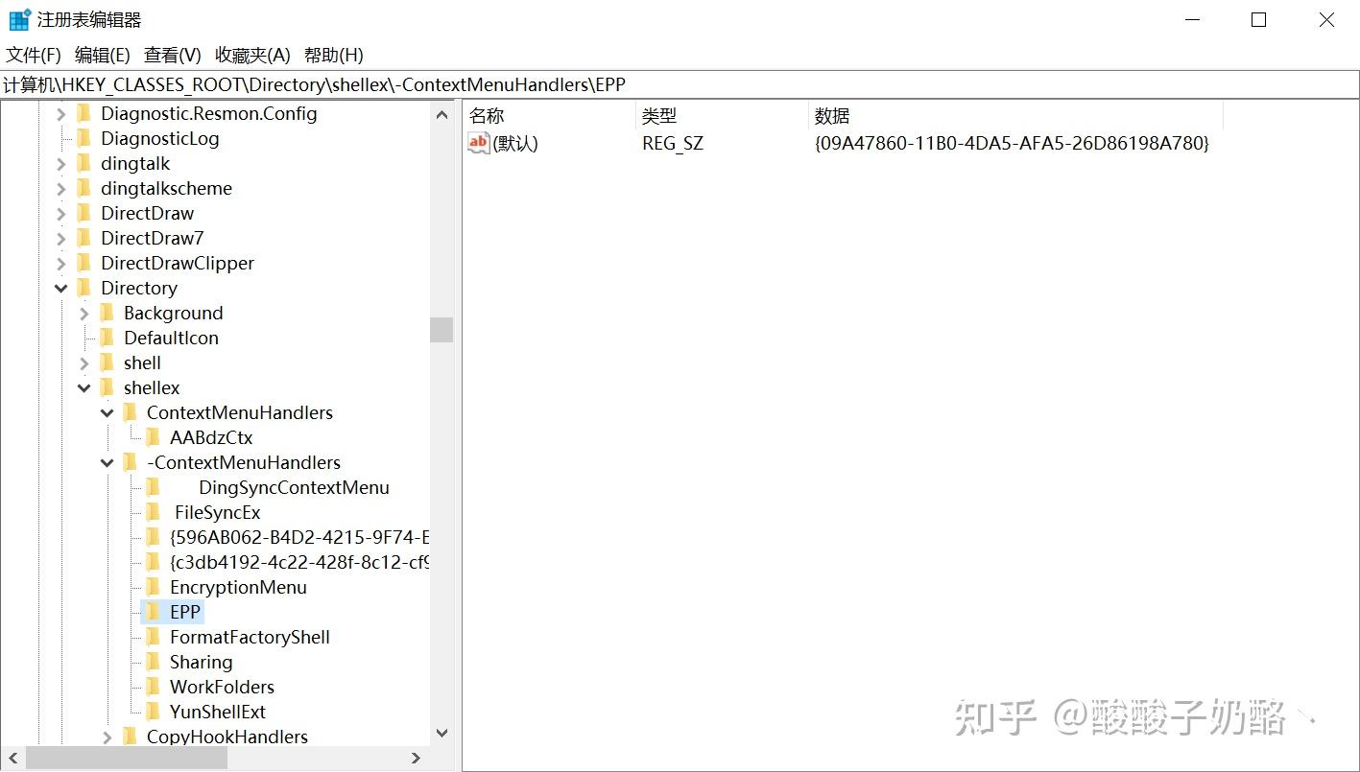Click the FormatFactoryShell folder icon
Image resolution: width=1360 pixels, height=772 pixels.
155,637
